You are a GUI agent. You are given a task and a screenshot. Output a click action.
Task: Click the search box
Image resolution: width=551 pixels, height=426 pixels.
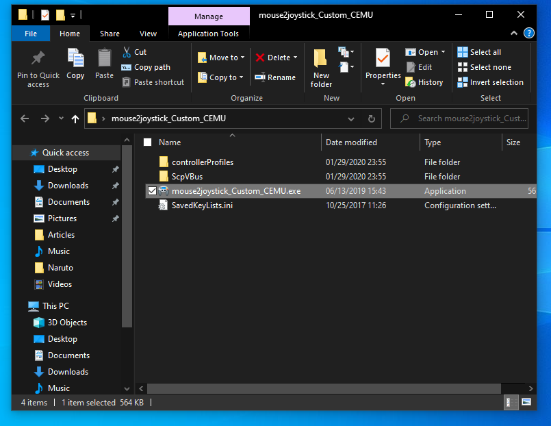tap(459, 118)
